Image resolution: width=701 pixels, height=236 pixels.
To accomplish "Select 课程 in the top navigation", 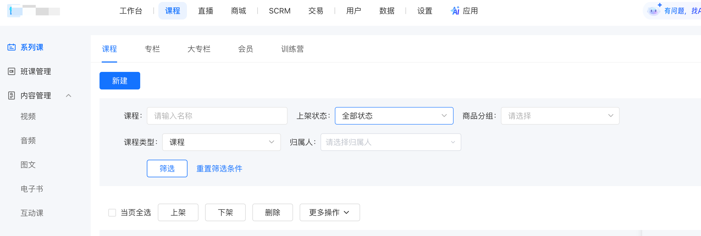I will tap(173, 11).
